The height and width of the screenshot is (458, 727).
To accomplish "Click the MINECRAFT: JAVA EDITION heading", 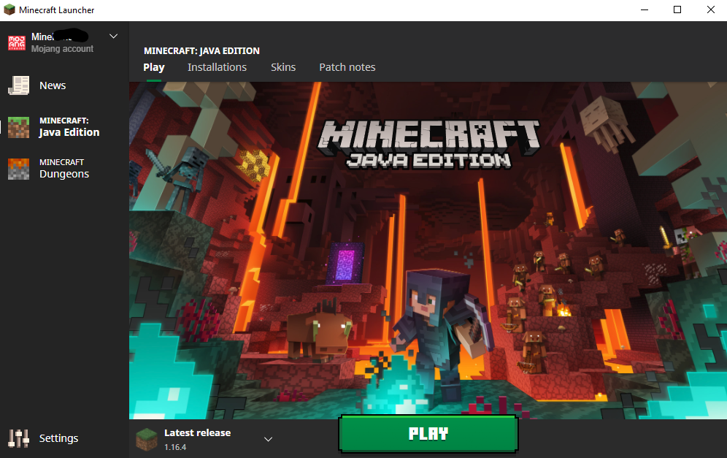I will point(201,50).
